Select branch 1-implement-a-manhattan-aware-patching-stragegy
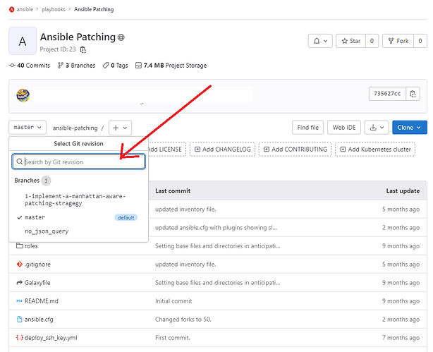 point(75,200)
